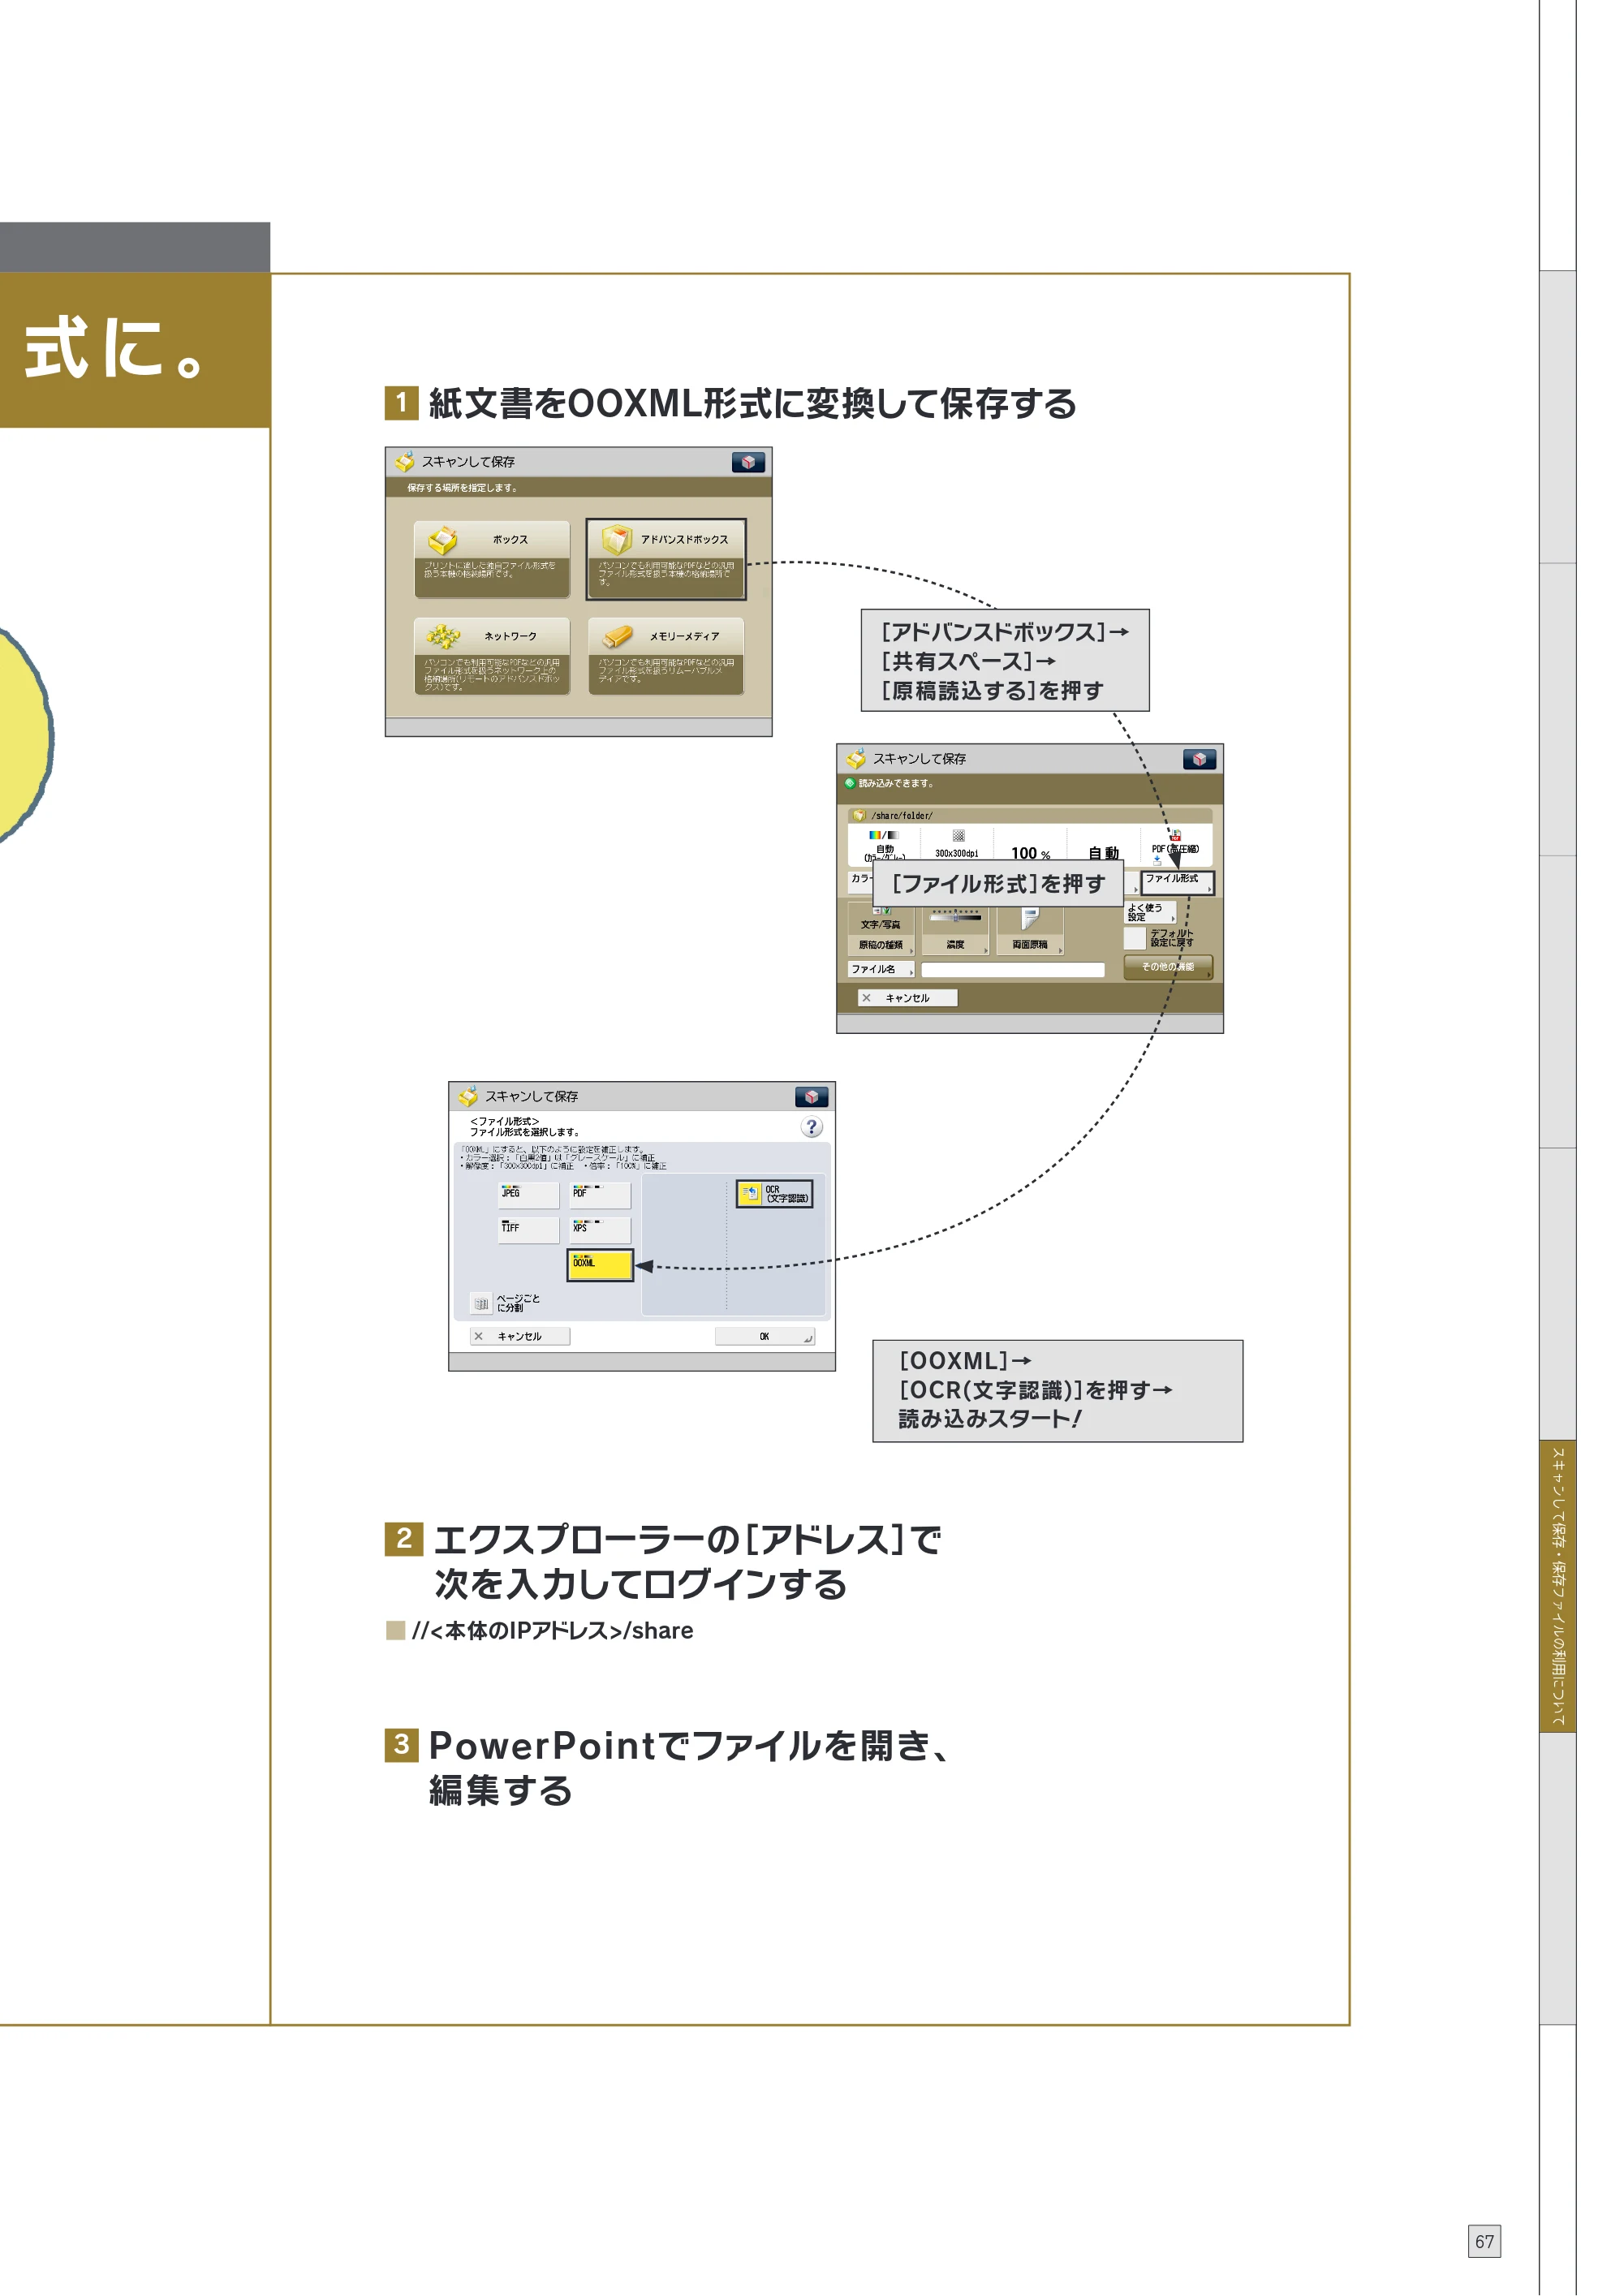Click the ファイル名 button
This screenshot has height=2296, width=1624.
pyautogui.click(x=881, y=969)
